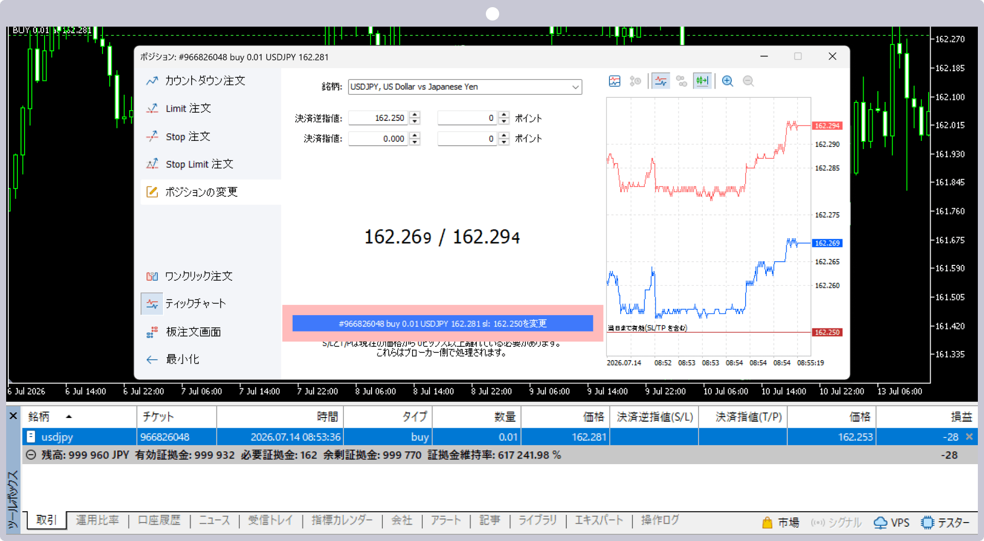Open 市場 market shopping bag
984x541 pixels.
click(781, 523)
